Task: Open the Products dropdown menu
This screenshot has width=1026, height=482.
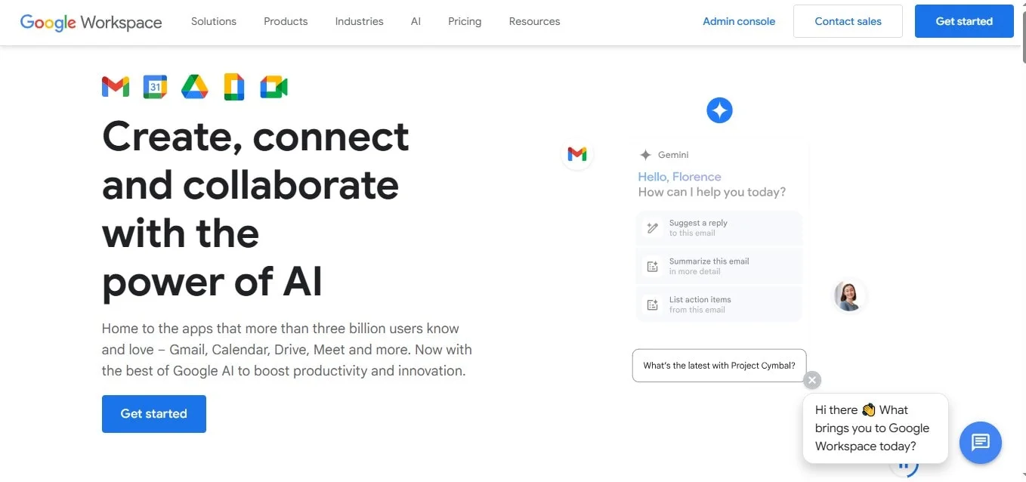Action: click(285, 21)
